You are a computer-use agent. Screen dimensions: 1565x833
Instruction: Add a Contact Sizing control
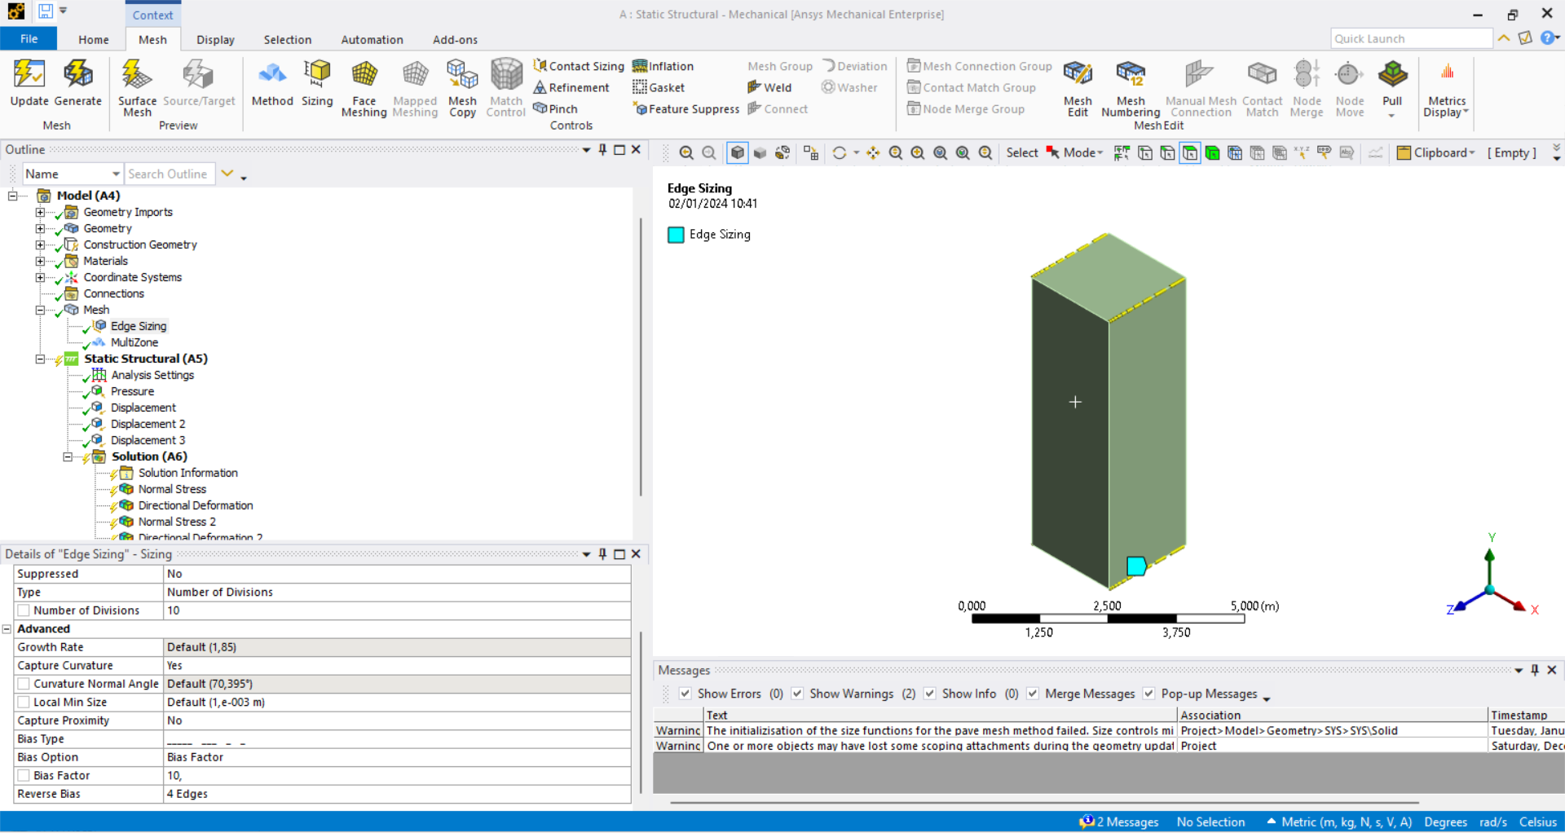(579, 66)
